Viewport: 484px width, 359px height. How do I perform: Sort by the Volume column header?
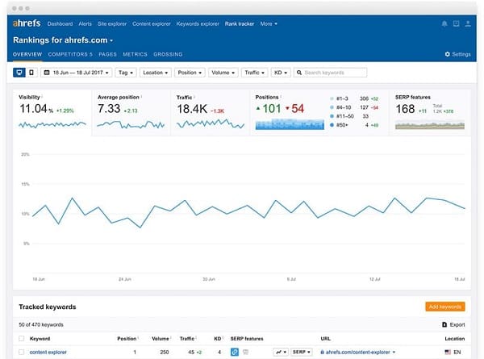(161, 339)
